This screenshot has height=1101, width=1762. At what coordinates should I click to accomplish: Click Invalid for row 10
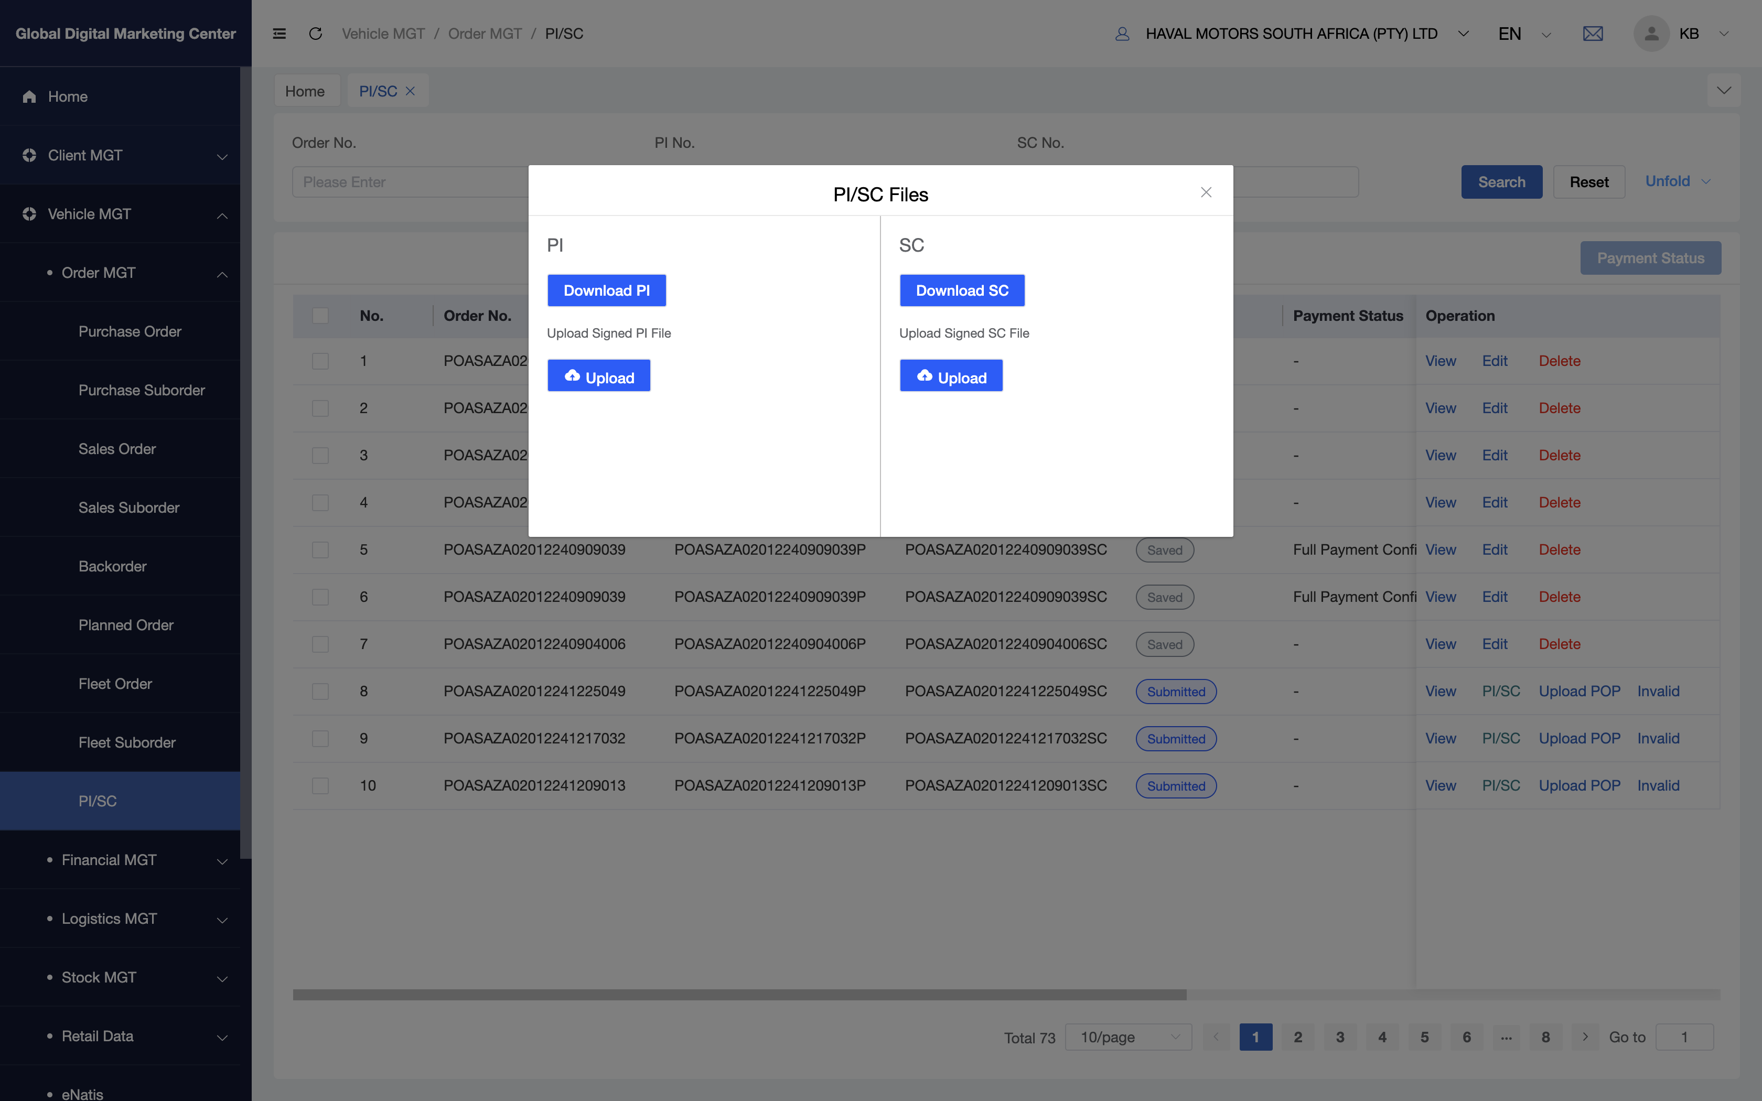(1658, 786)
